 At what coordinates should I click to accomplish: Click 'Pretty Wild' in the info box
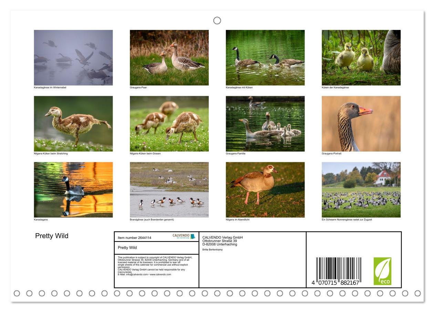click(127, 248)
